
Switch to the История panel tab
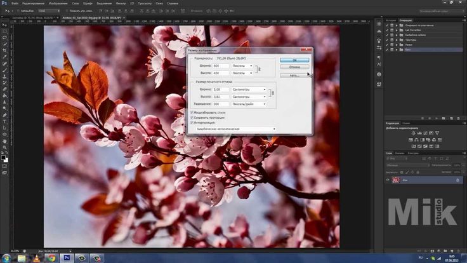point(391,20)
